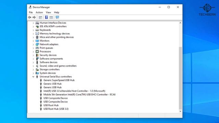Viewport: 219px width, 123px height.
Task: Click the IDE ATA/ATAPI controllers category icon
Action: click(37, 27)
